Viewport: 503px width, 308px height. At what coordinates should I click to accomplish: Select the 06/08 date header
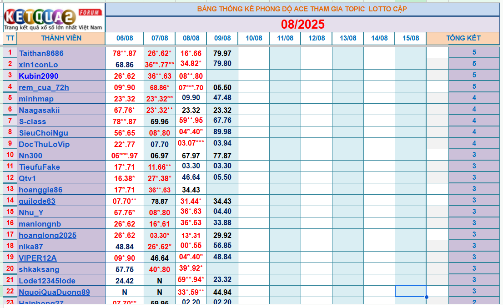pos(125,38)
